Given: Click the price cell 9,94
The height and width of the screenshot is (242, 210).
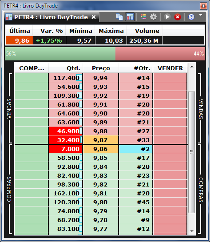Looking at the screenshot, I should 101,78.
